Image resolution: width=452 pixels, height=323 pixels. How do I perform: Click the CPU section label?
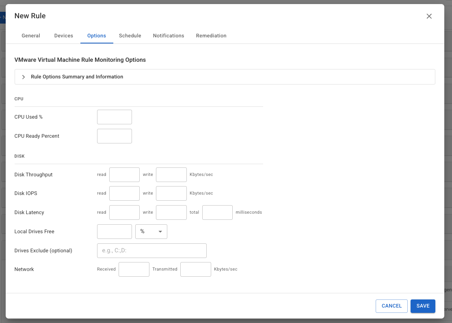[19, 99]
